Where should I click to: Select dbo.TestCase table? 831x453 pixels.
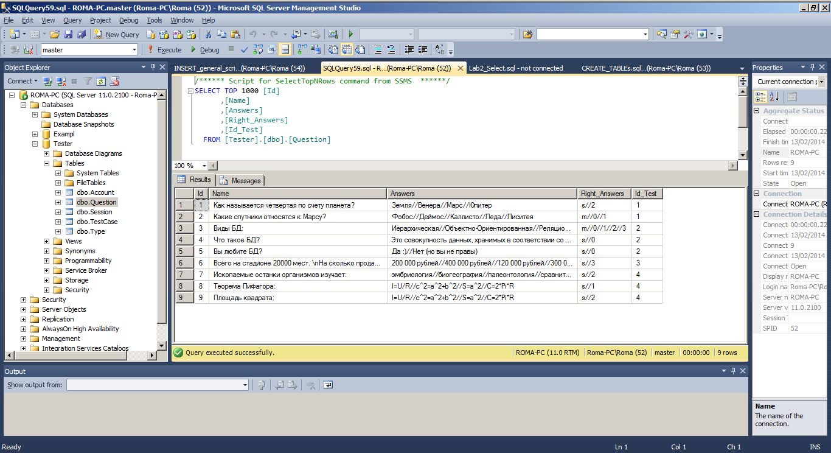97,222
